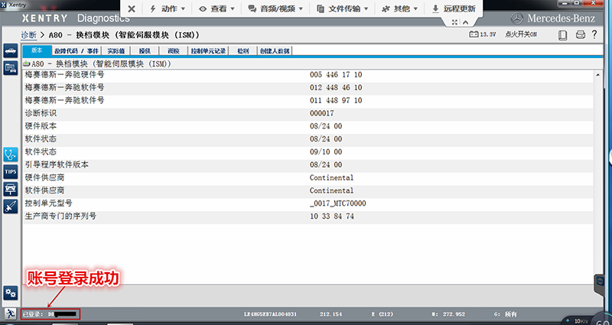Select the 软件供应商 row label
Viewport: 612px width, 325px height.
[44, 190]
